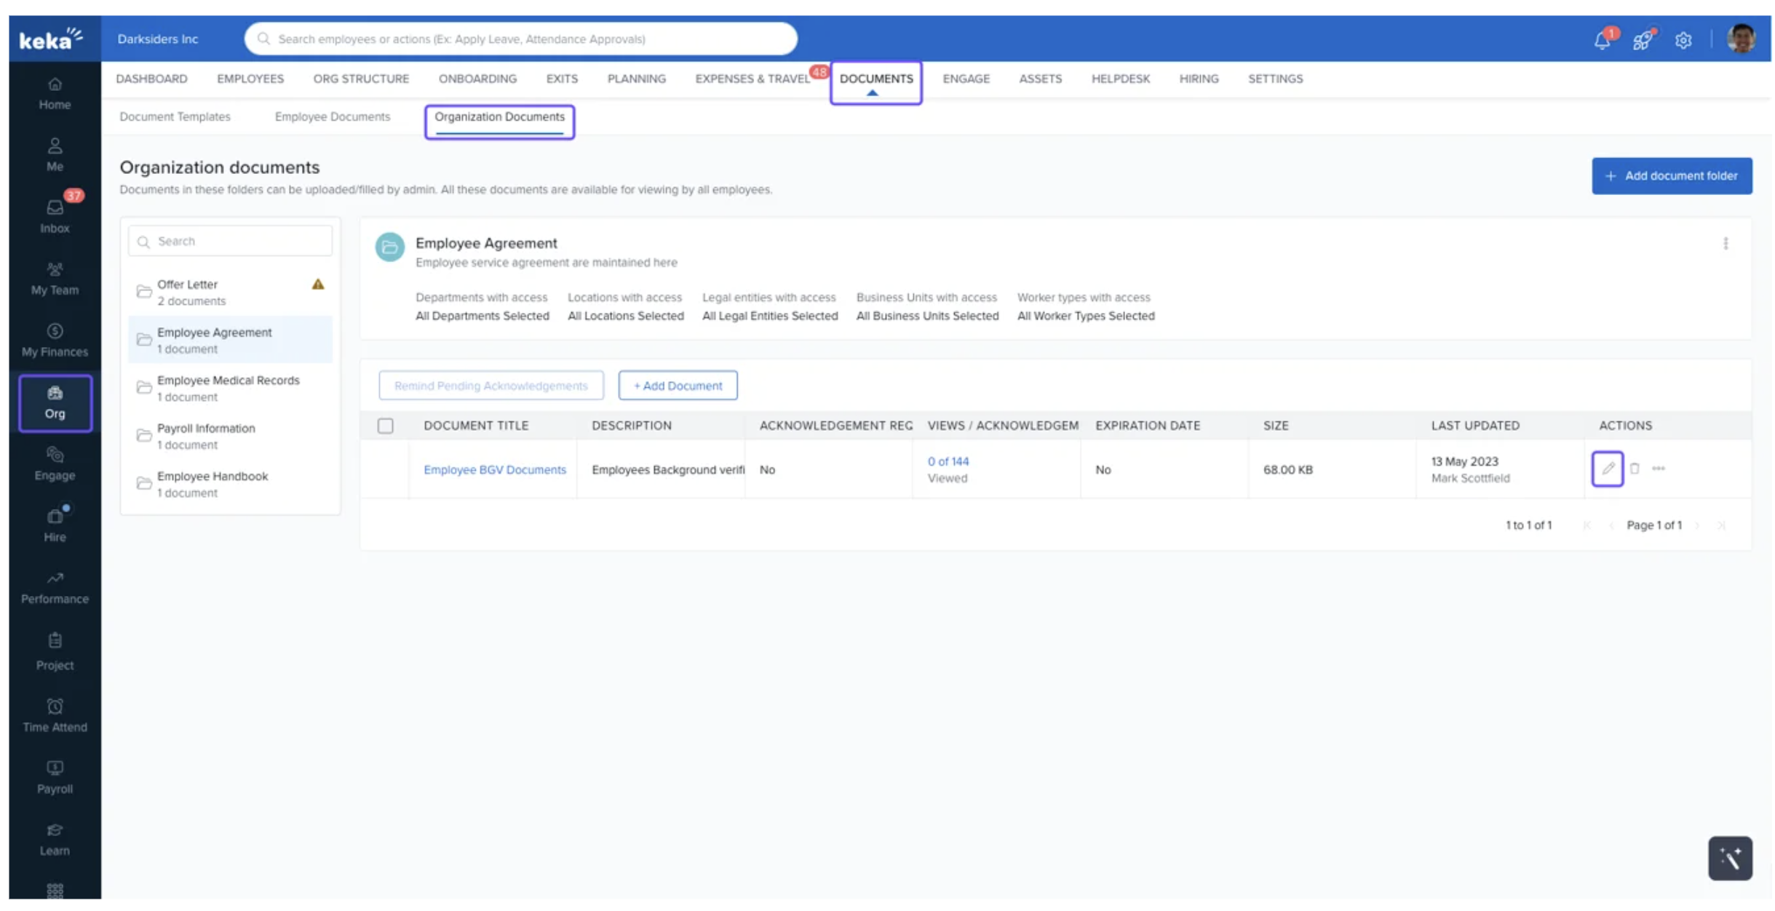Open the user profile avatar menu
The width and height of the screenshot is (1775, 911).
[1740, 39]
